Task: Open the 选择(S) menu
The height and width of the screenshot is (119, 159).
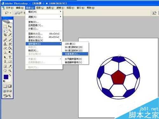Action: 50,8
